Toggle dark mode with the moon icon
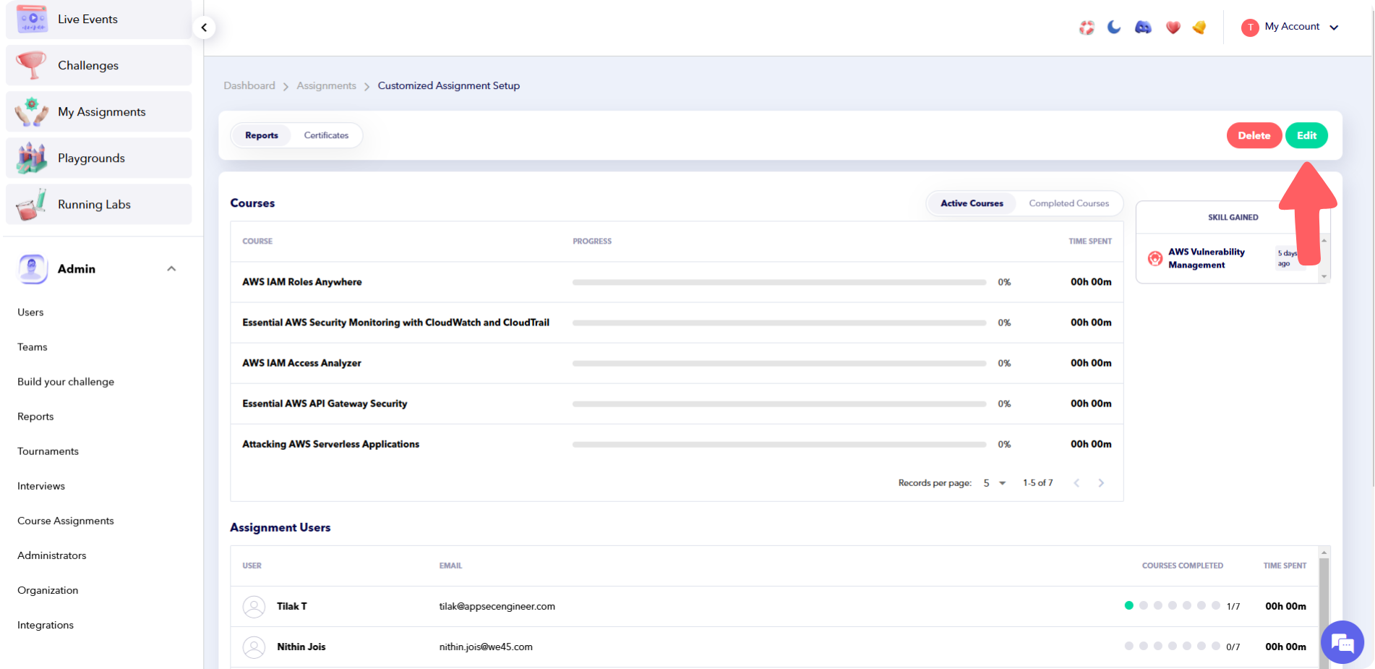1375x669 pixels. click(x=1114, y=27)
